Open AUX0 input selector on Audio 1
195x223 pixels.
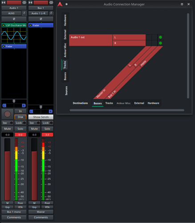point(12,13)
